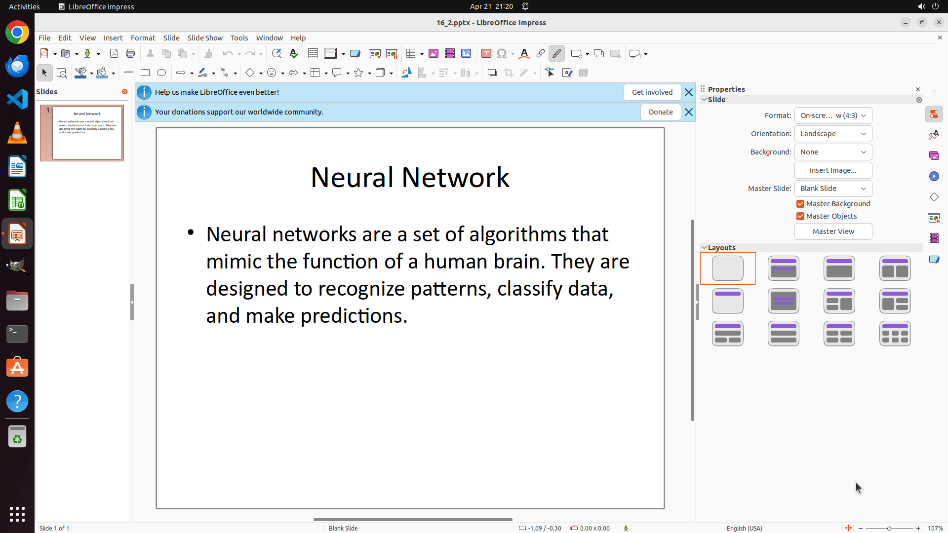Click the Insert Image toolbar icon
This screenshot has width=948, height=533.
[434, 54]
